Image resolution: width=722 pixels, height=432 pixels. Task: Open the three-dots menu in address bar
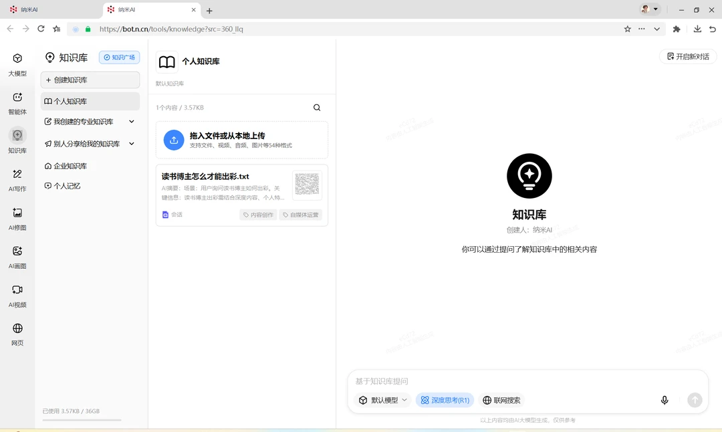641,29
